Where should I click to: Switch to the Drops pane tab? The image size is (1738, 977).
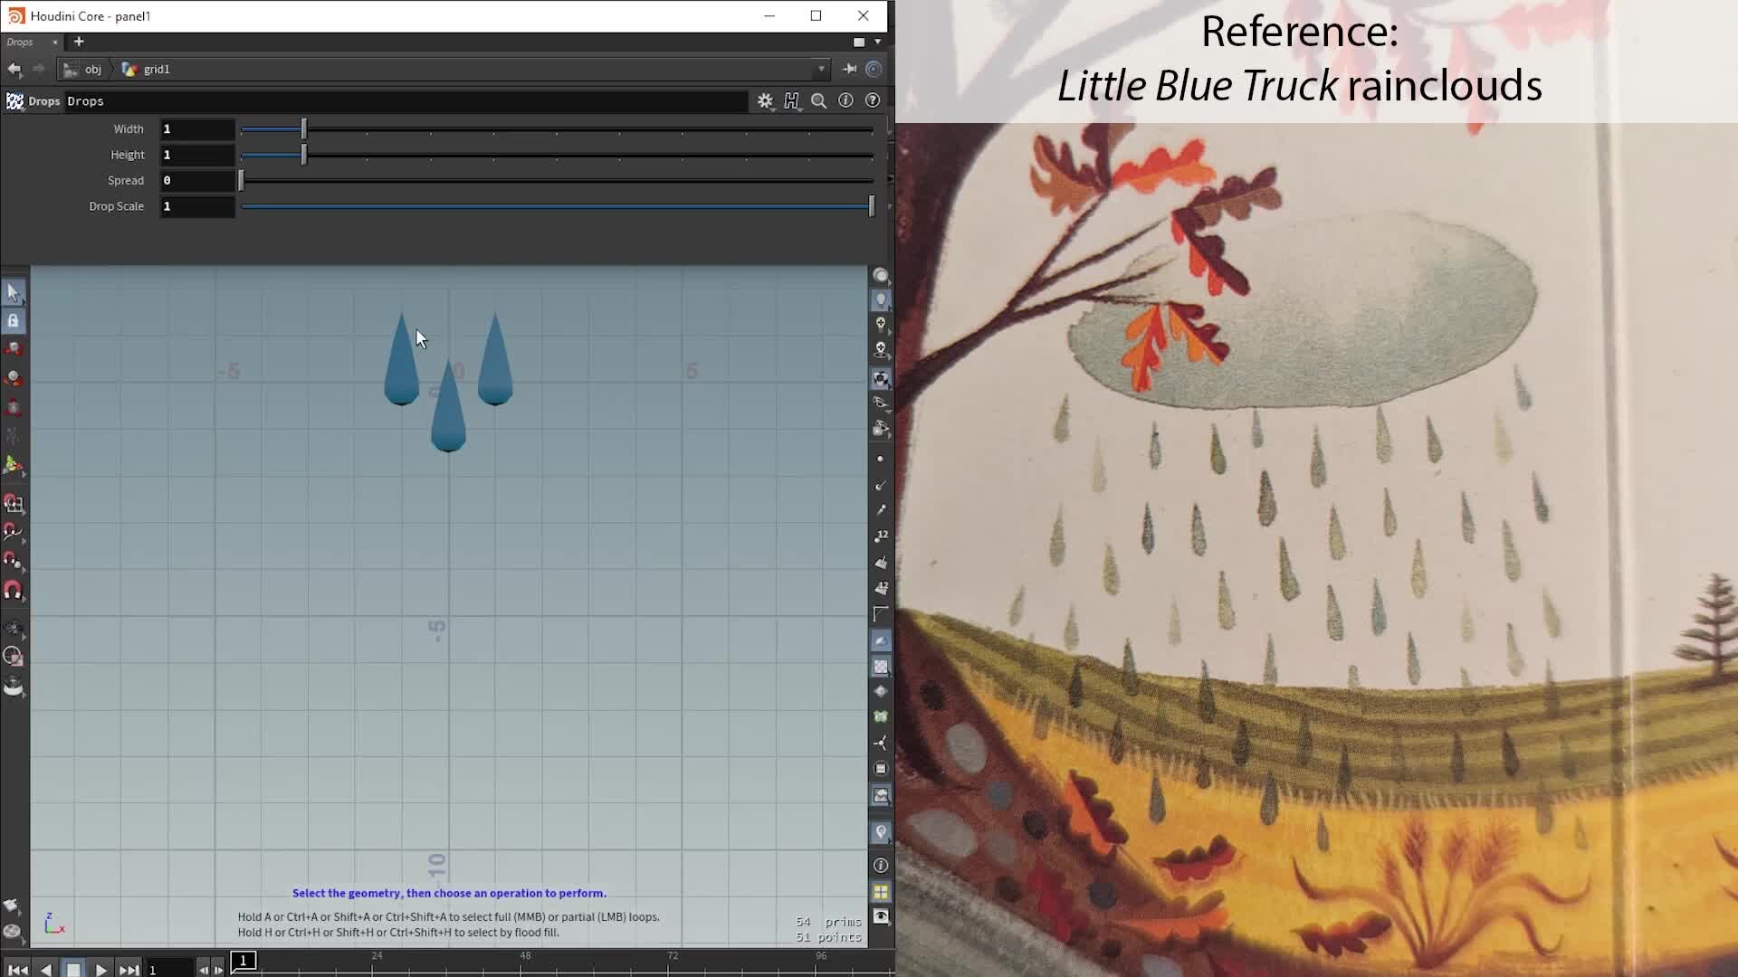point(20,42)
